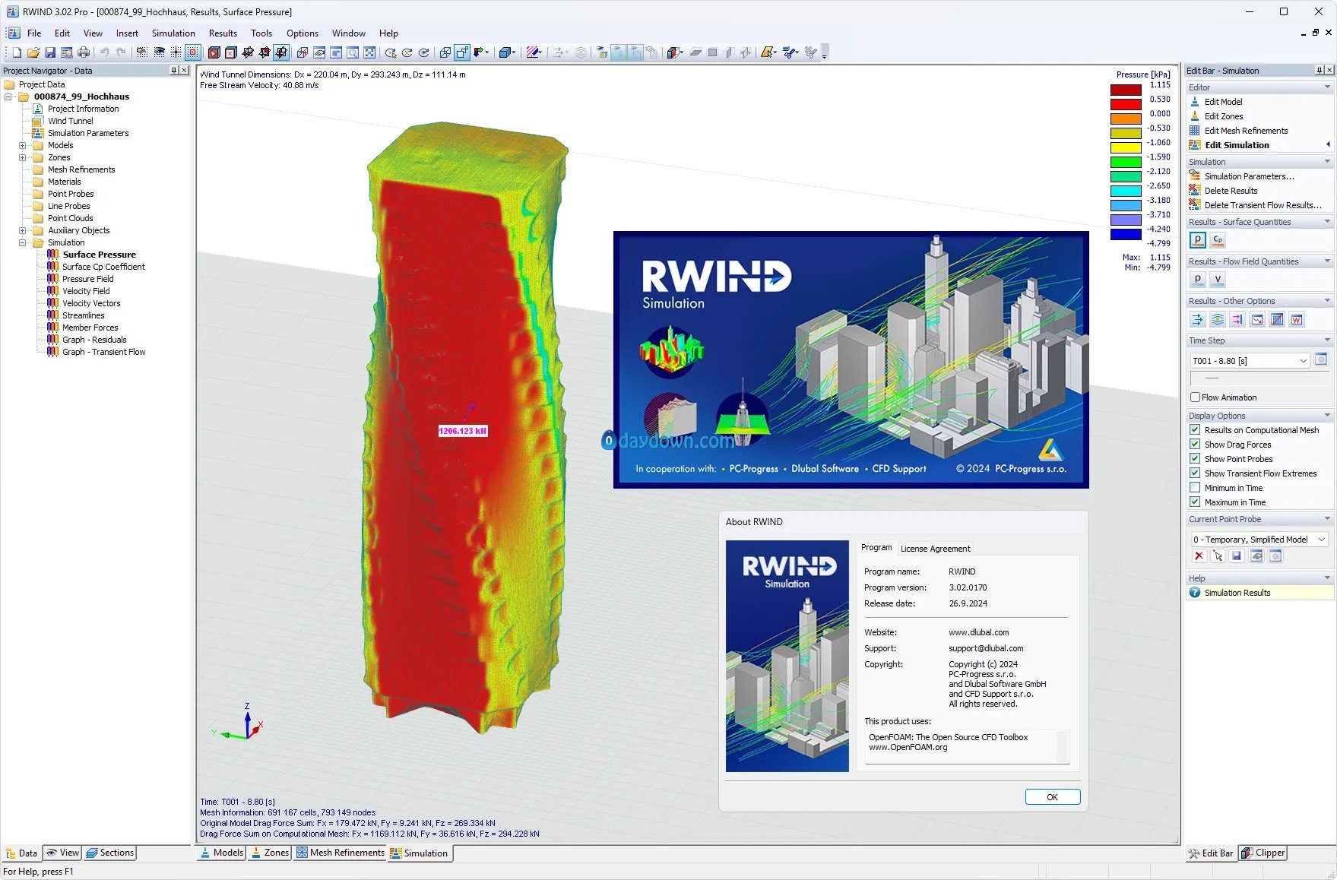Switch to the Clipper tab

(1263, 853)
